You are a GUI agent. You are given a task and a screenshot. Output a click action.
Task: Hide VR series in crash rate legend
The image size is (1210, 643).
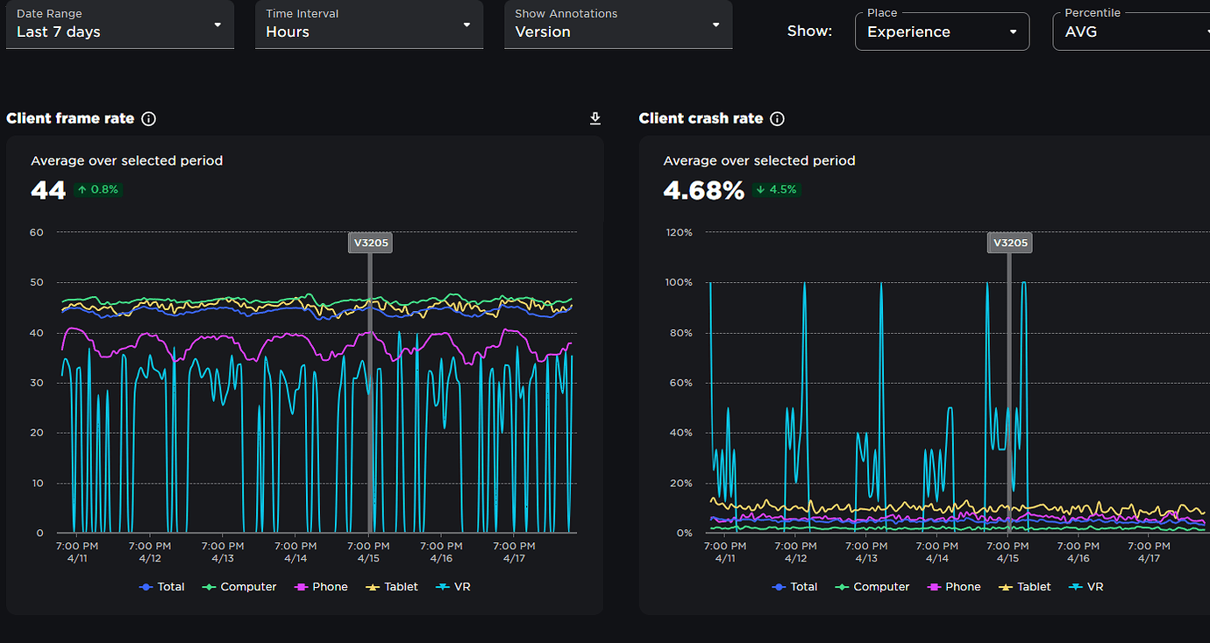point(1086,587)
